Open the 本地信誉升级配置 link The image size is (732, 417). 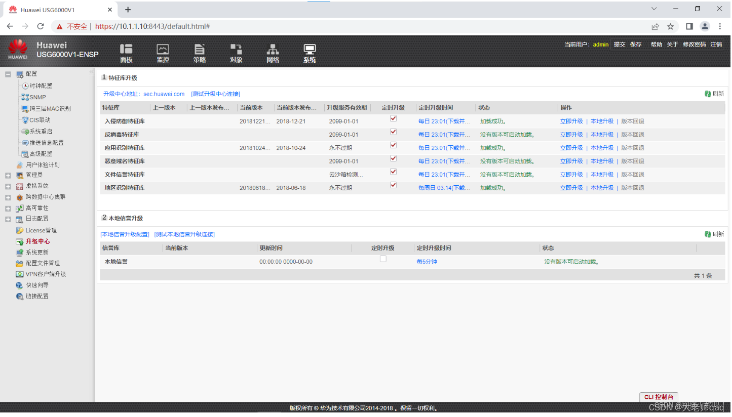pos(125,234)
